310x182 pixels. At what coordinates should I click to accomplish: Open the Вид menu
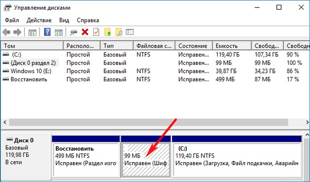pyautogui.click(x=64, y=20)
